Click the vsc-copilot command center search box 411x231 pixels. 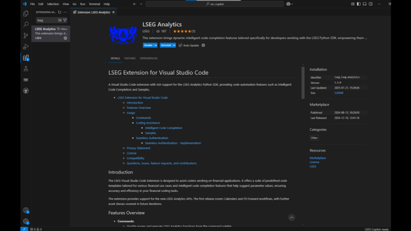tap(215, 4)
